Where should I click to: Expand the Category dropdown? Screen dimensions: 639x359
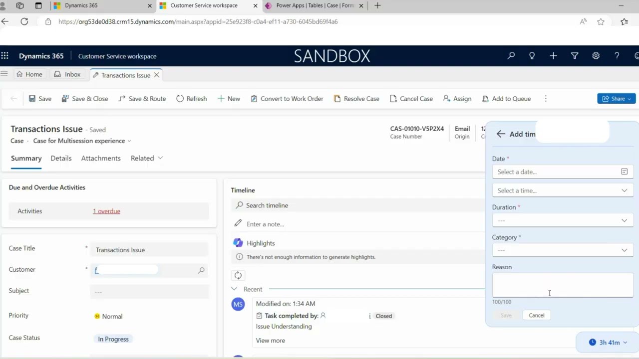[x=624, y=250]
